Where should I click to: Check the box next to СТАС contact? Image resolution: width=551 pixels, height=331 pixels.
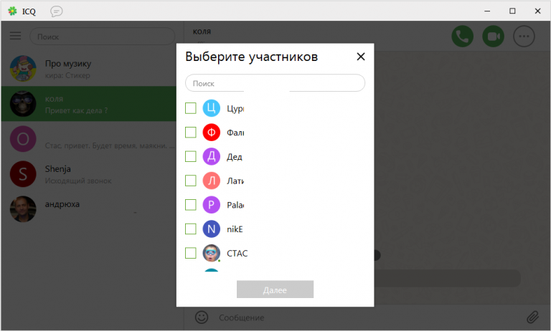coord(191,253)
